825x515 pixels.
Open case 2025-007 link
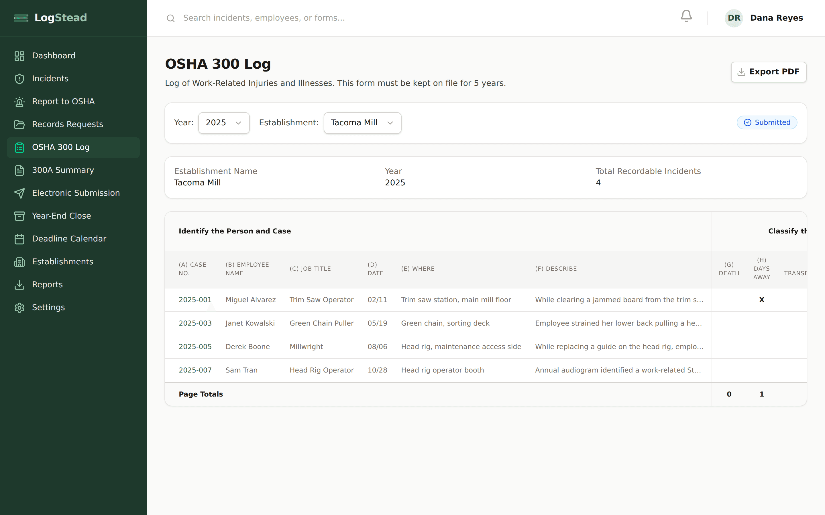[x=195, y=371]
